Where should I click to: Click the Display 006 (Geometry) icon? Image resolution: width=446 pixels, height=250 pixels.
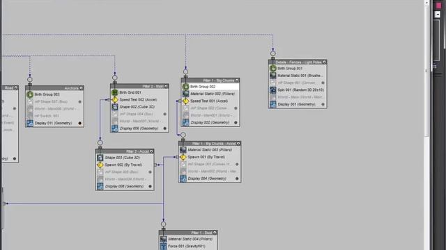tap(114, 128)
